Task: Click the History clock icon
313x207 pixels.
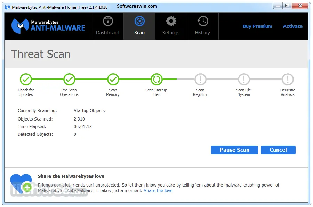Action: coord(203,21)
